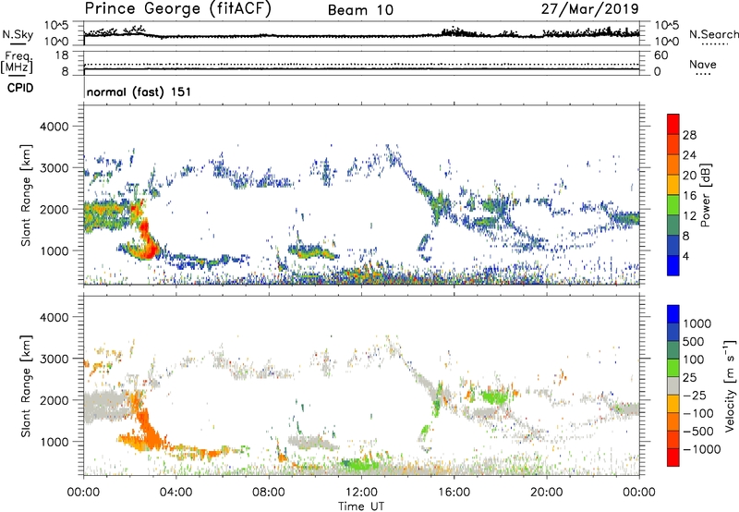The width and height of the screenshot is (739, 512).
Task: Pick the red bottom Velocity colorbar segment
Action: point(673,457)
